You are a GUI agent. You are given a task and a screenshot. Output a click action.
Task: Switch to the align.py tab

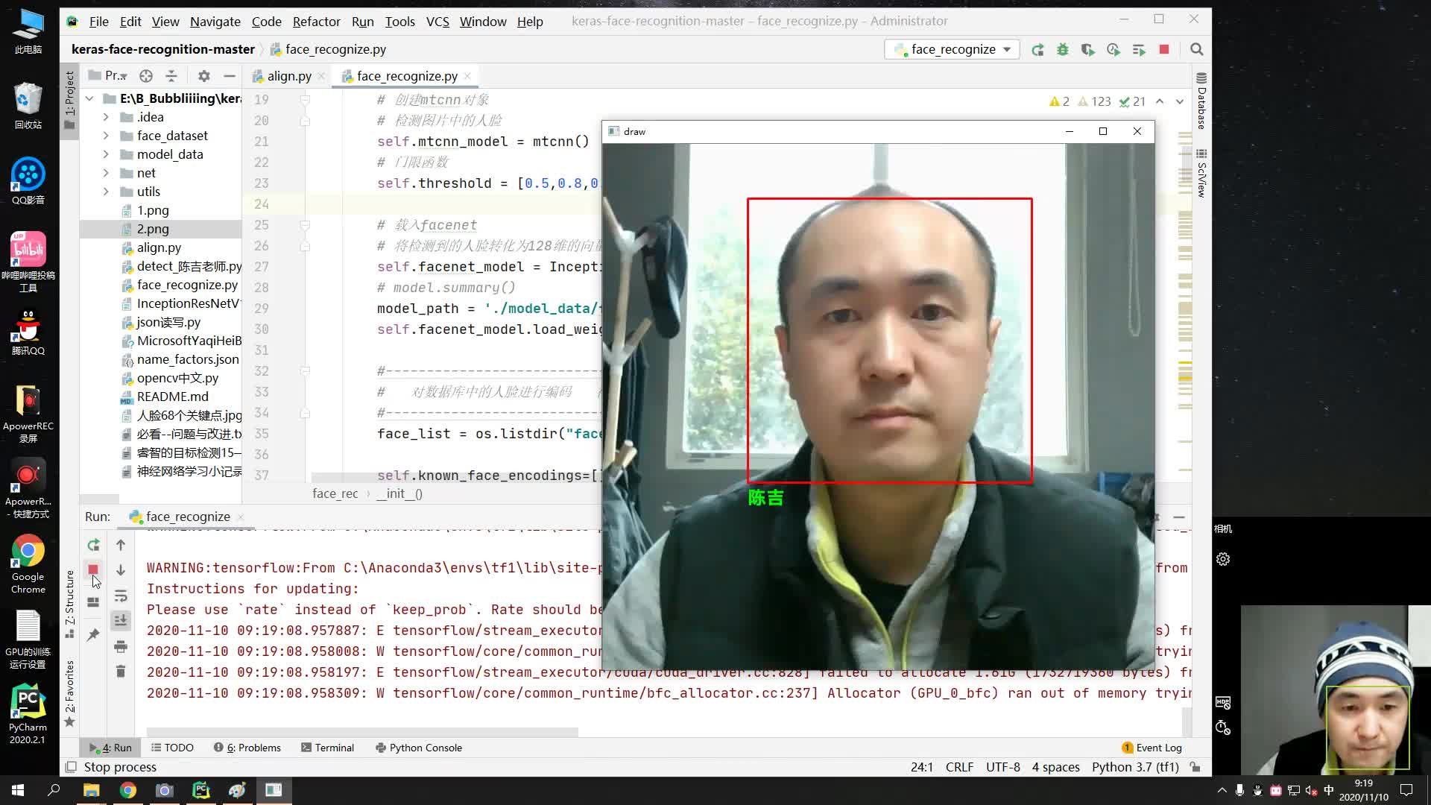[289, 75]
